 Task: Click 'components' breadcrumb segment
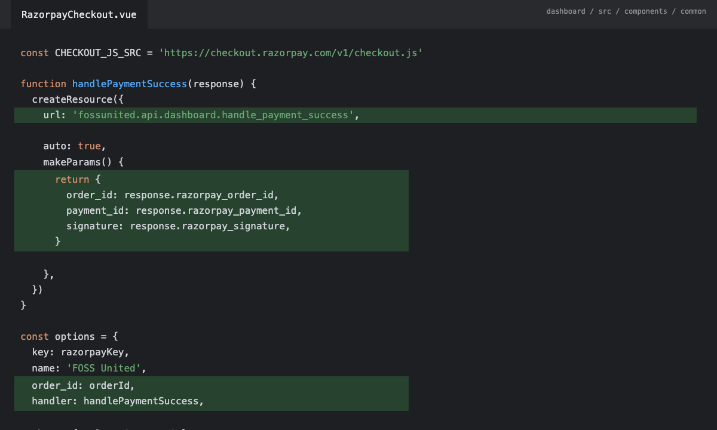(646, 11)
